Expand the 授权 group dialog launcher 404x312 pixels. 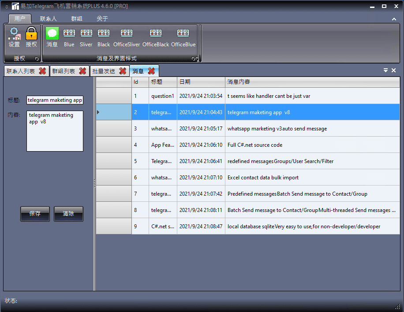[x=37, y=59]
